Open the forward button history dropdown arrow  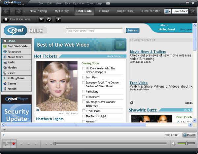[x=24, y=12]
